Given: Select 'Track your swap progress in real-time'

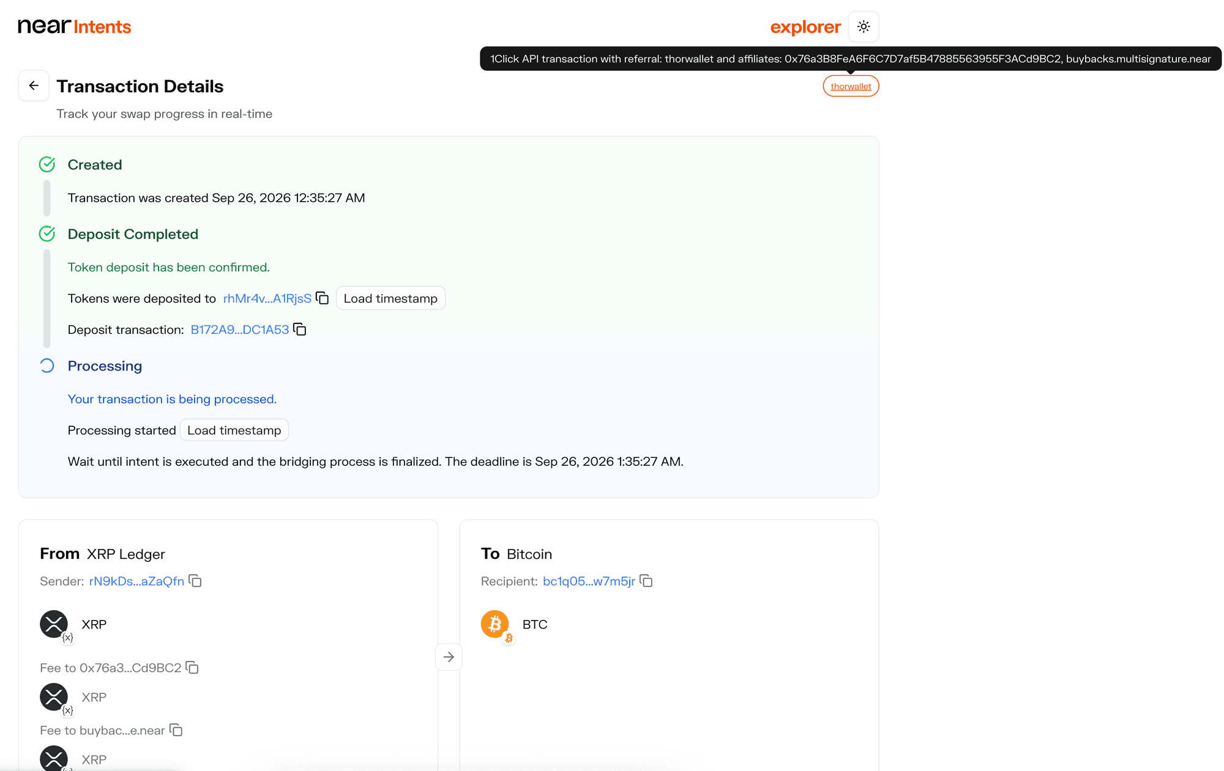Looking at the screenshot, I should point(165,114).
